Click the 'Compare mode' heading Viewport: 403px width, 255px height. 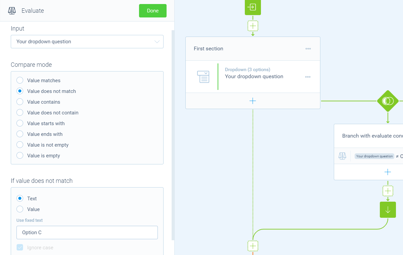tap(31, 65)
